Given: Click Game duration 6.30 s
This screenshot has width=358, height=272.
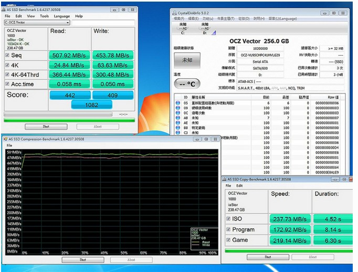Looking at the screenshot, I should (x=333, y=240).
